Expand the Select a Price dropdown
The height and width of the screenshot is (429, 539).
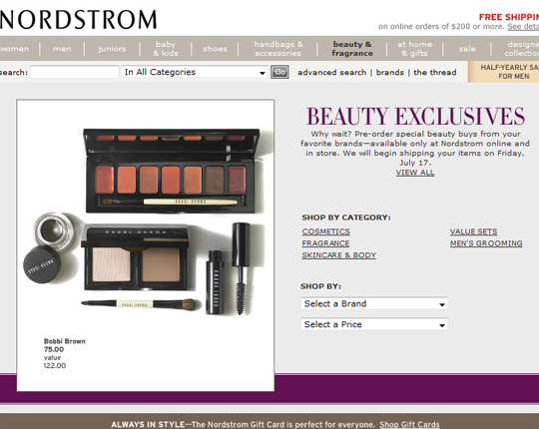(374, 324)
